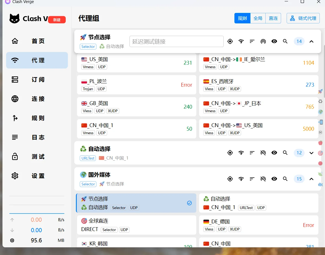This screenshot has height=255, width=325.
Task: Run delay test for 国外媒体 group
Action: tap(241, 179)
